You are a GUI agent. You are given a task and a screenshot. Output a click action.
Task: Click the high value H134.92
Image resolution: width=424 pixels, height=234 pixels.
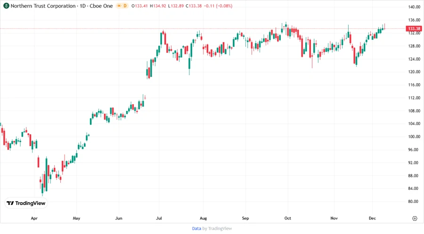[x=158, y=6]
